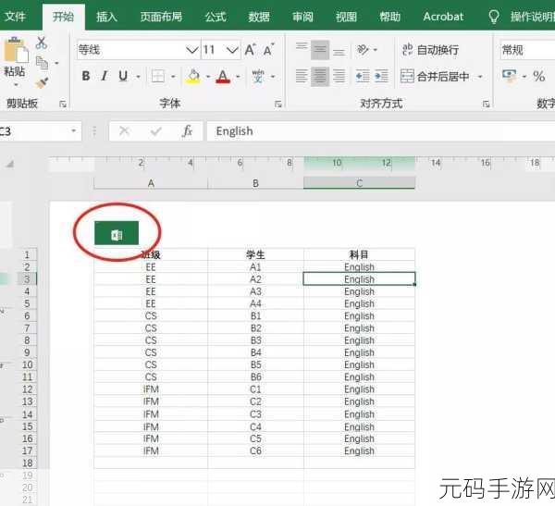
Task: Open the 文件 menu
Action: coord(15,17)
